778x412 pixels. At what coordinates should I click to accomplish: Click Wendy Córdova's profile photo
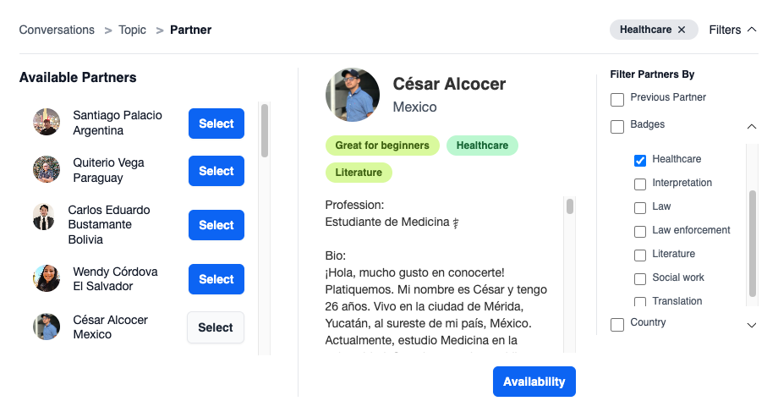47,278
